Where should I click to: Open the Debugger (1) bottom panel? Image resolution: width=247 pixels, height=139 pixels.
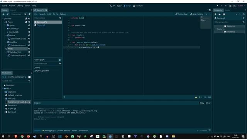[x=49, y=131]
